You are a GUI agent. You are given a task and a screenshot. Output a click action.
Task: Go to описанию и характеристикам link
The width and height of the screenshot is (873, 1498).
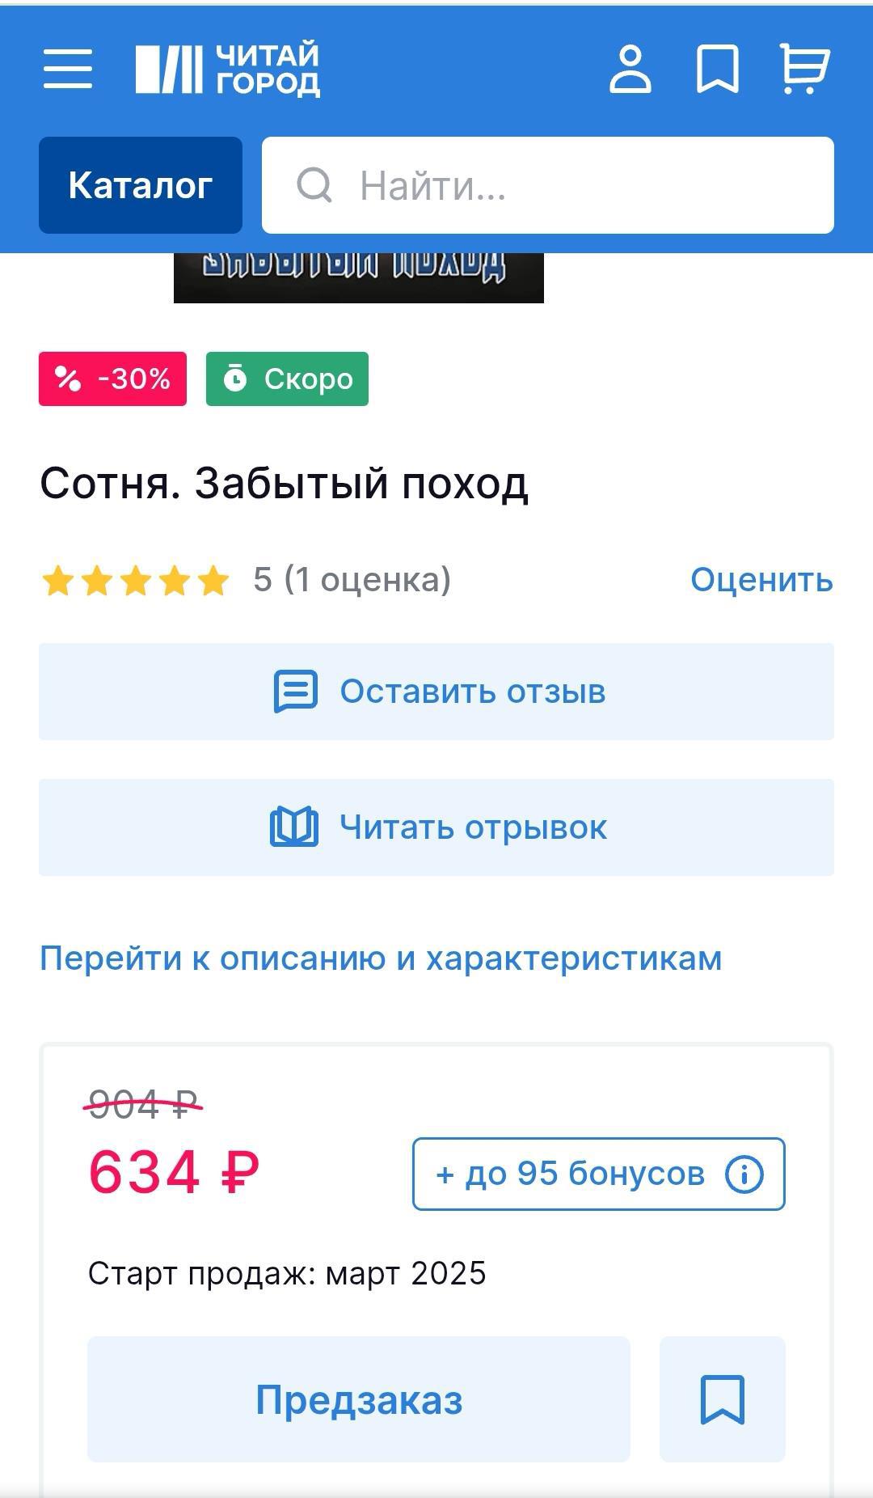tap(381, 958)
